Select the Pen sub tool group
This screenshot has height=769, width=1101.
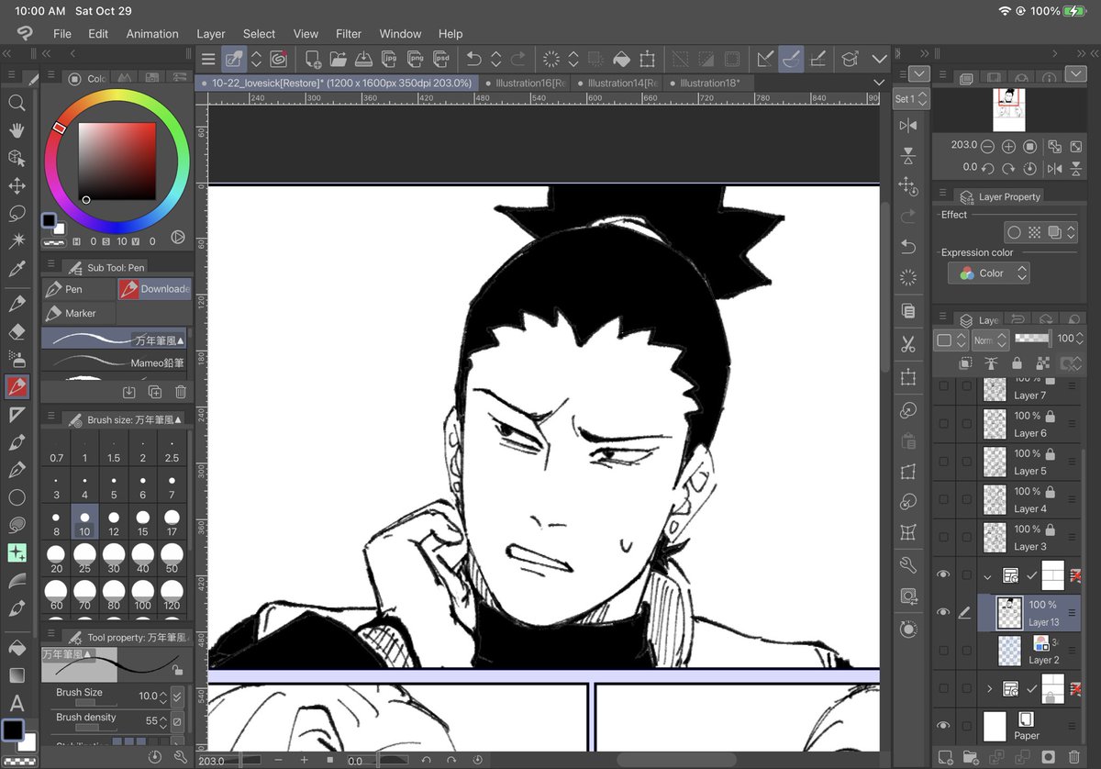click(x=79, y=289)
